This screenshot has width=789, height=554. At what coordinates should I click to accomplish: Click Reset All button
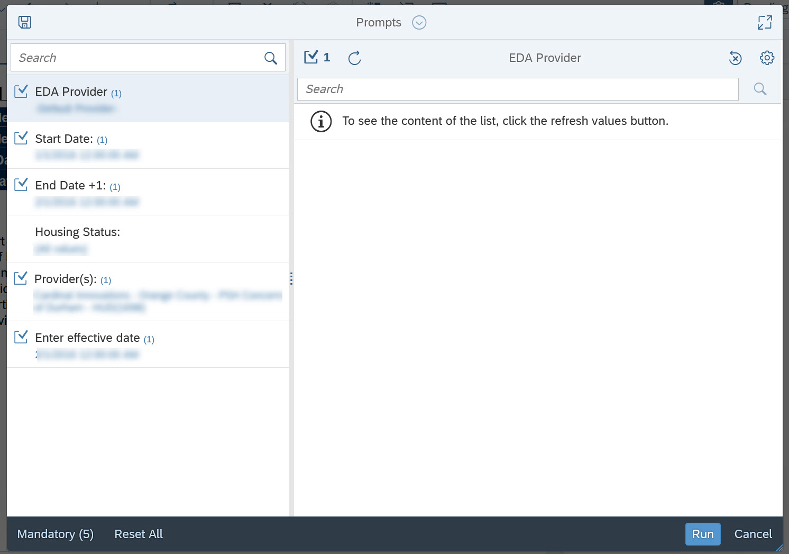tap(139, 534)
